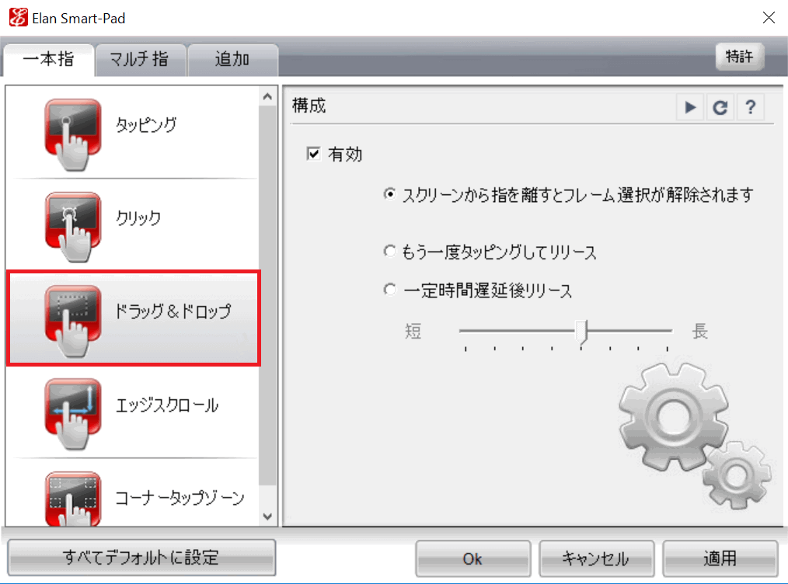This screenshot has width=788, height=584.
Task: Click the タッピング label text
Action: coord(146,124)
